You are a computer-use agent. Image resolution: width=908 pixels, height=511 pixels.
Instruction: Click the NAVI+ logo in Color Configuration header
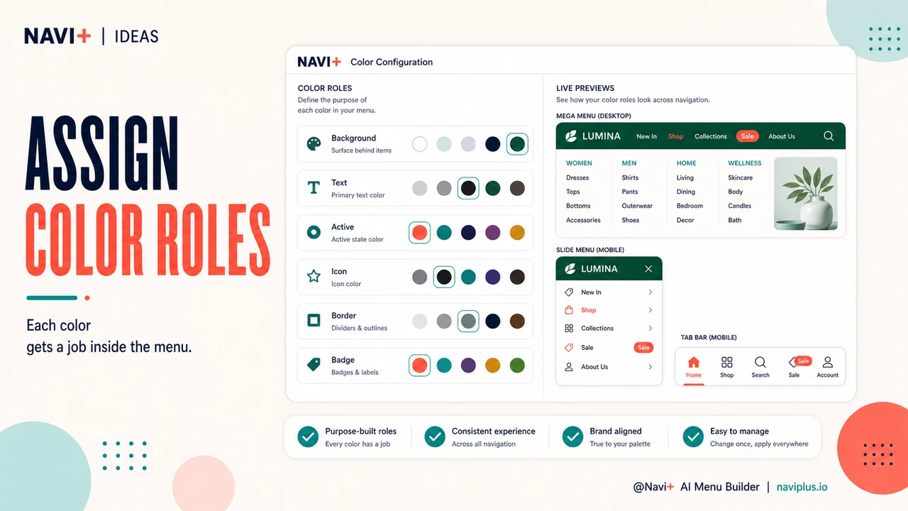(x=319, y=62)
